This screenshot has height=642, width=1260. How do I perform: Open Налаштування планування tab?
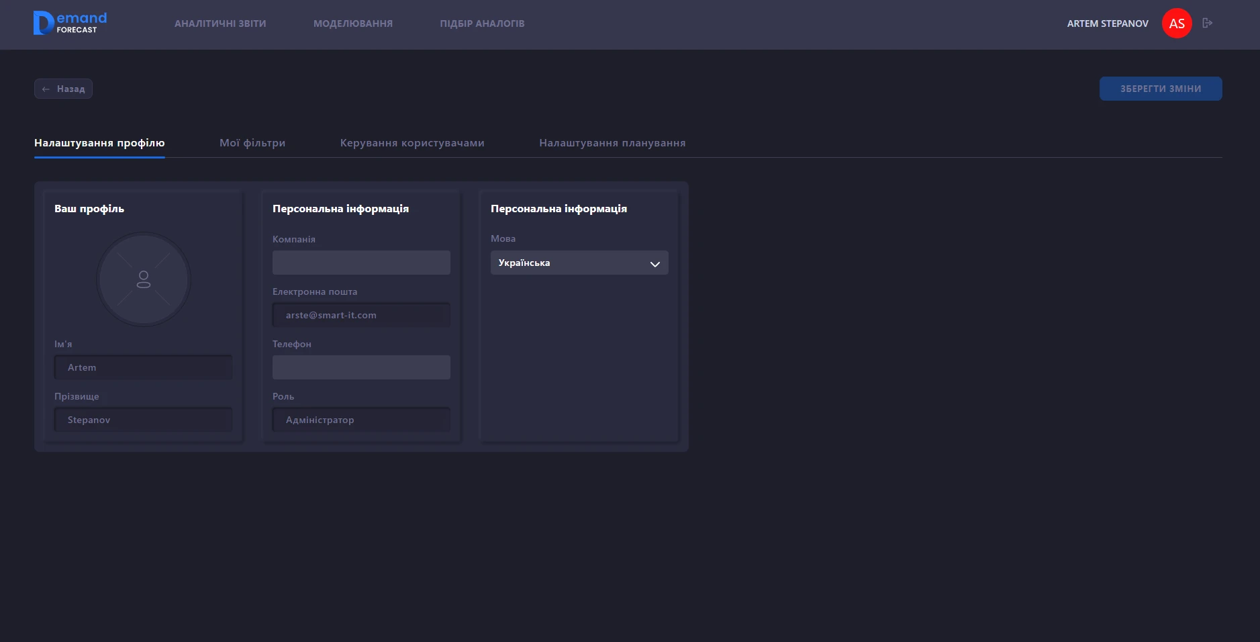tap(612, 143)
